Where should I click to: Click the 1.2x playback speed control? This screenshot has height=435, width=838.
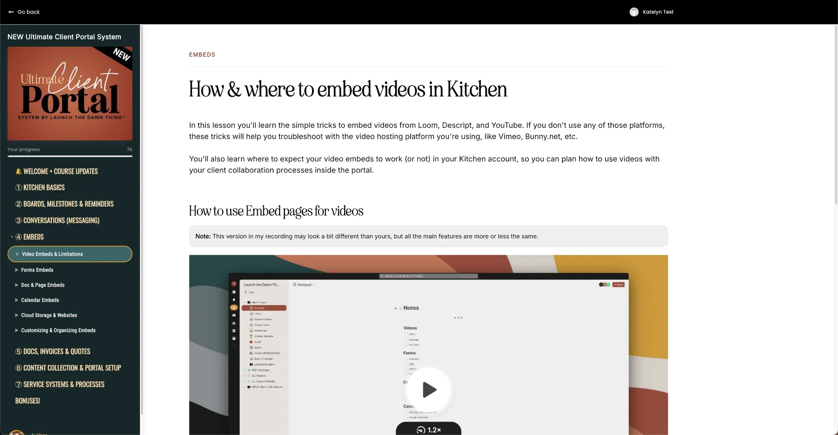(x=428, y=430)
